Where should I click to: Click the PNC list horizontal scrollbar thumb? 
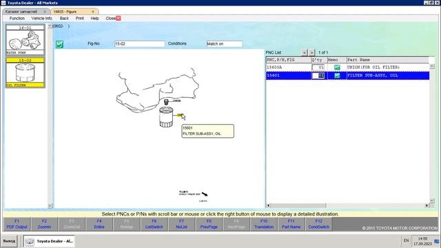click(298, 205)
